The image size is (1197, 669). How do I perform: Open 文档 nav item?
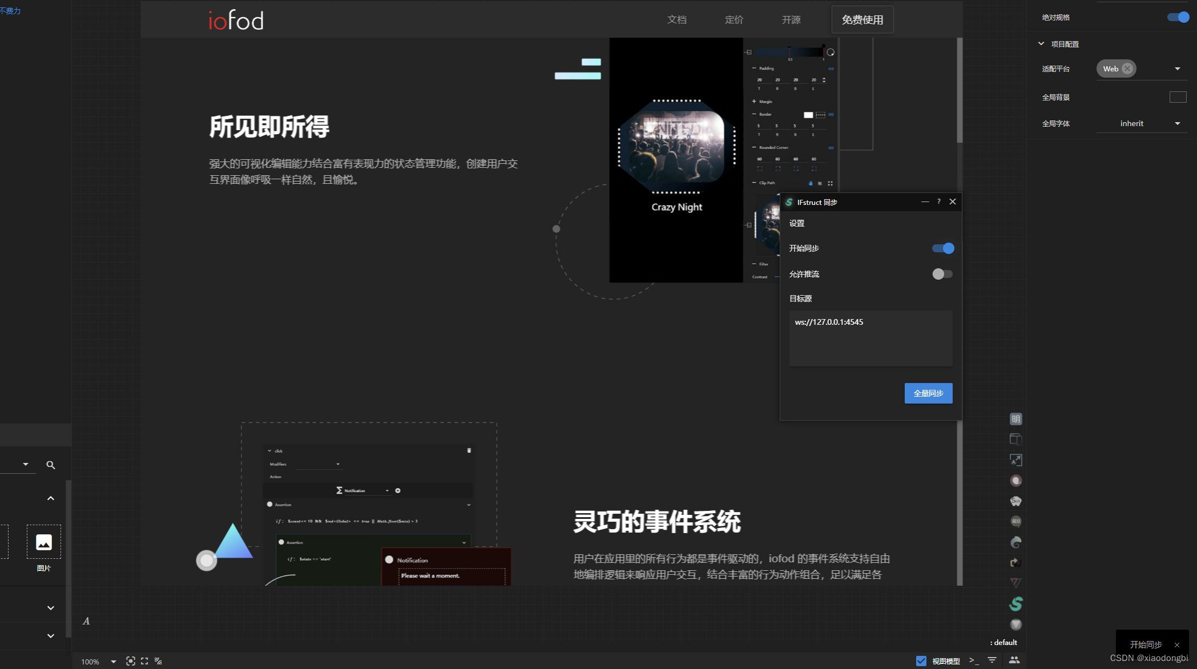(x=677, y=20)
